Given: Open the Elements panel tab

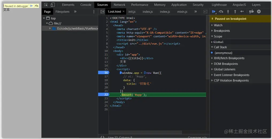Looking at the screenshot, I should pos(68,5).
